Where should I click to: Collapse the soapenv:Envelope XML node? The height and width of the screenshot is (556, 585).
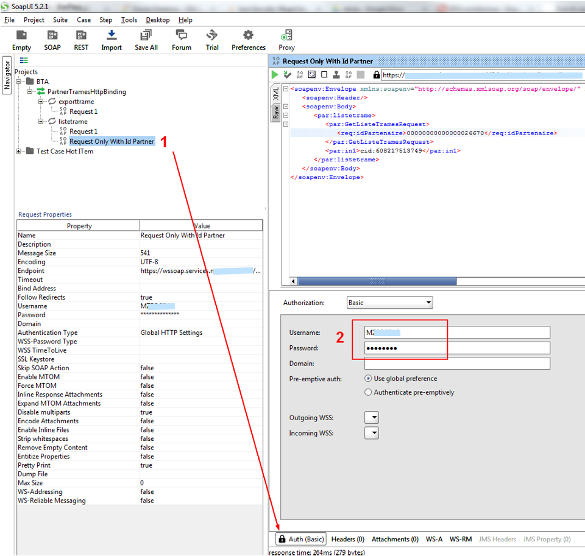286,89
